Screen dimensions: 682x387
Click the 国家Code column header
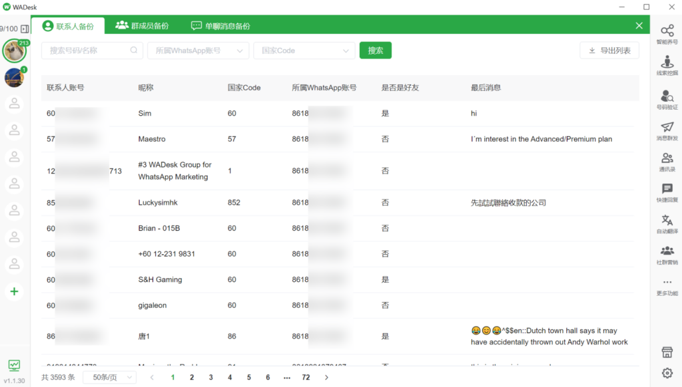point(244,88)
